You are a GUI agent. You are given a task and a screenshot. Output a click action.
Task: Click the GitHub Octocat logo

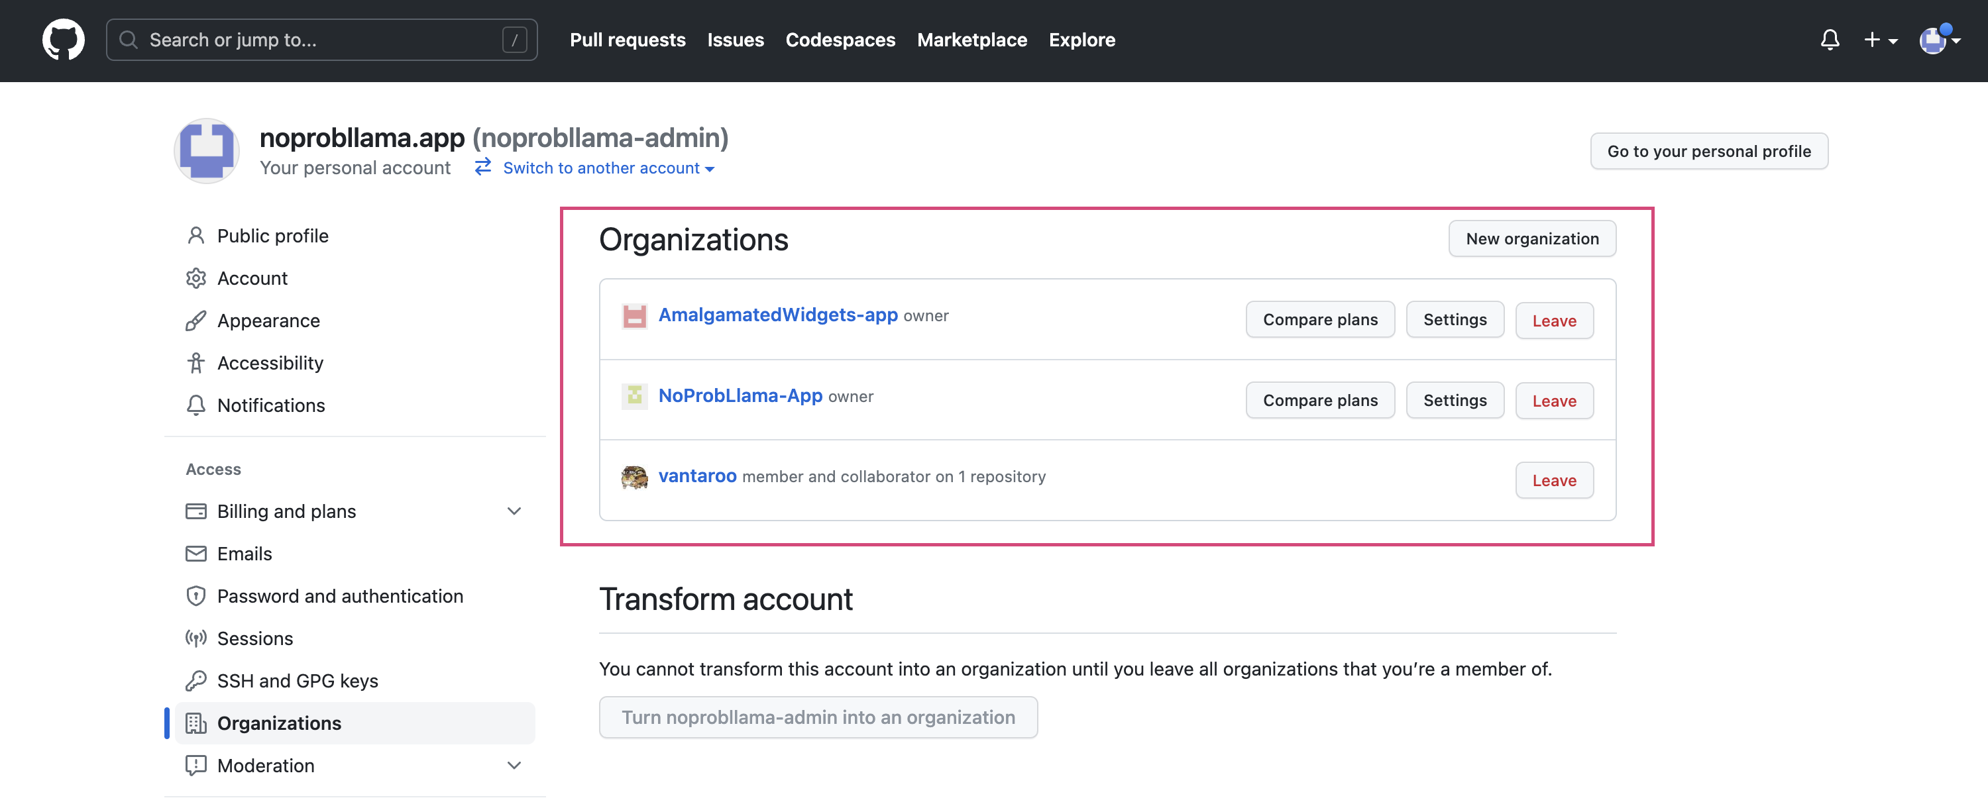[x=63, y=40]
